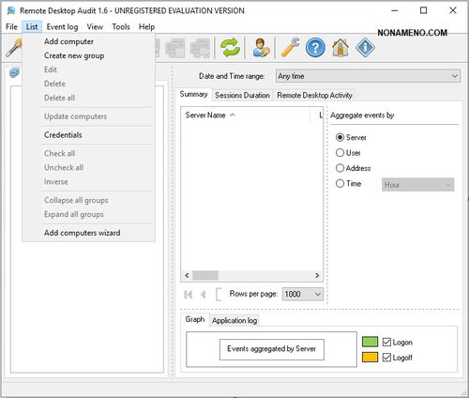Click the horizontal scrollbar thumb in table
Viewport: 469px width, 398px height.
(205, 275)
